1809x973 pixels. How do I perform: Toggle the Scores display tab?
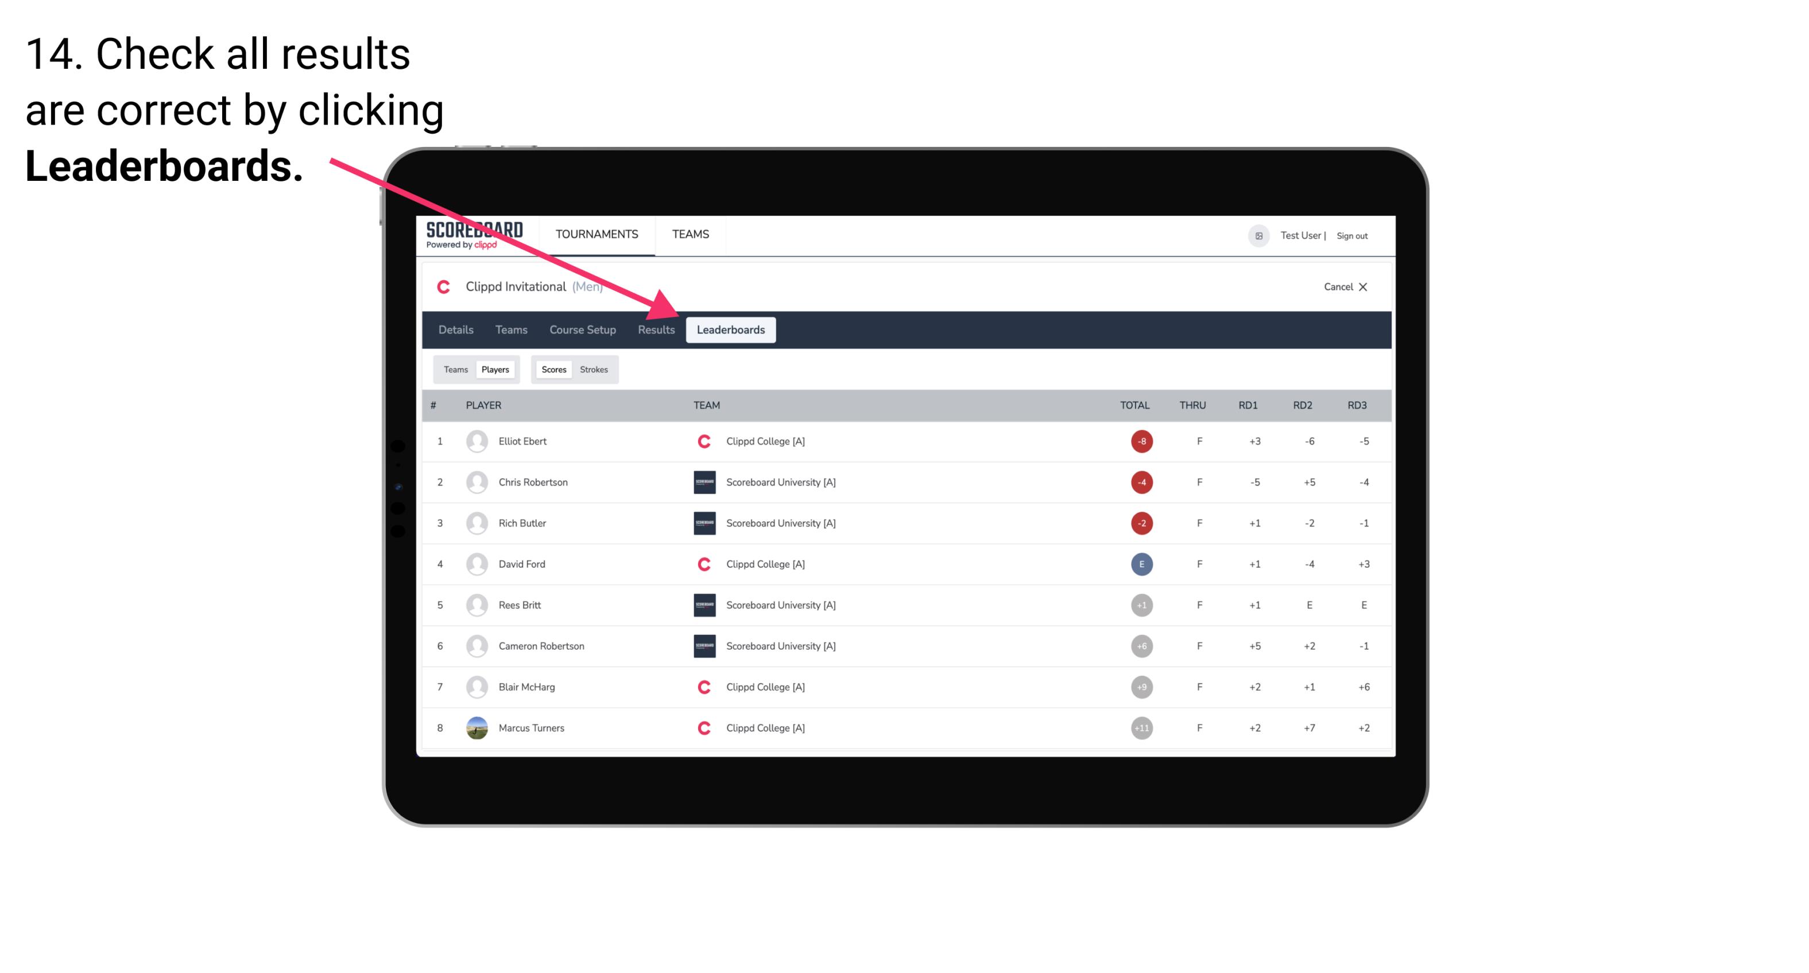(552, 369)
